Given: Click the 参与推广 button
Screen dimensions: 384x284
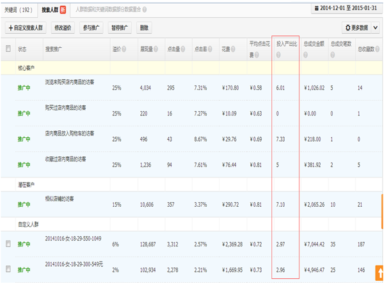Looking at the screenshot, I should 91,28.
